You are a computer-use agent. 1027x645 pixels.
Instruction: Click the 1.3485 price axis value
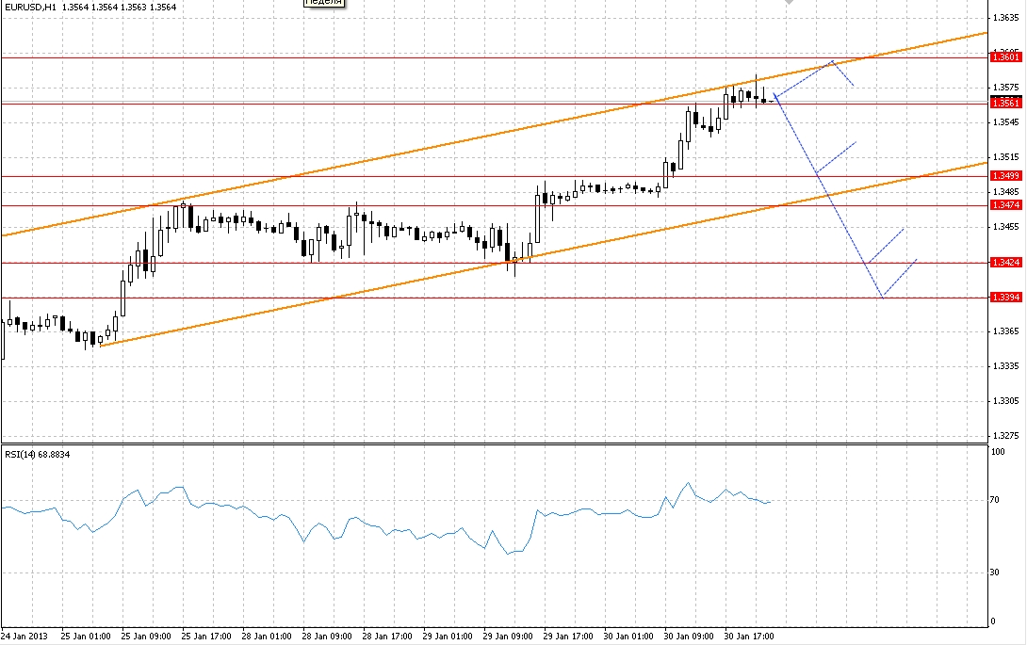point(1005,192)
